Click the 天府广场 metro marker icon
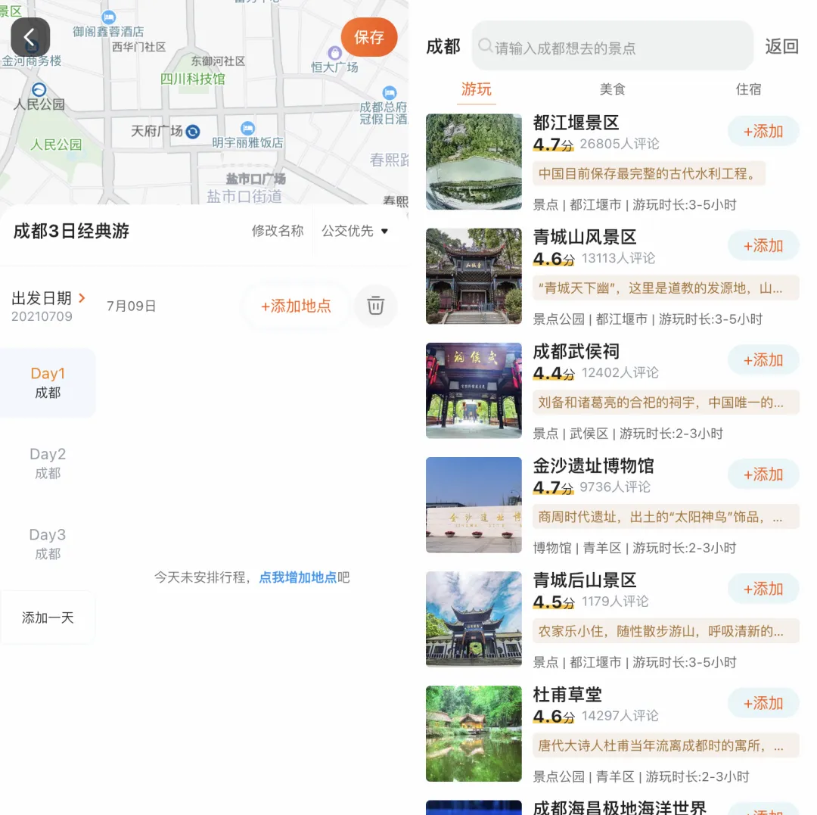The width and height of the screenshot is (817, 815). coord(193,132)
